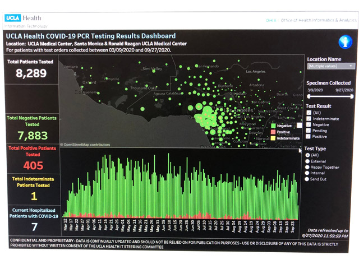Click the Simi Valley map label
This screenshot has height=269, width=359.
pos(152,68)
